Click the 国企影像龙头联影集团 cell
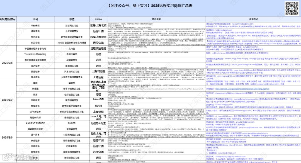 point(35,60)
